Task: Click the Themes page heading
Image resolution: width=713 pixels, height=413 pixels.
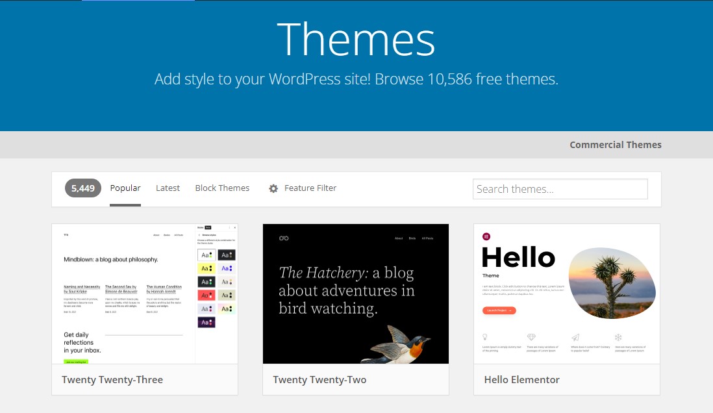Action: (356, 40)
